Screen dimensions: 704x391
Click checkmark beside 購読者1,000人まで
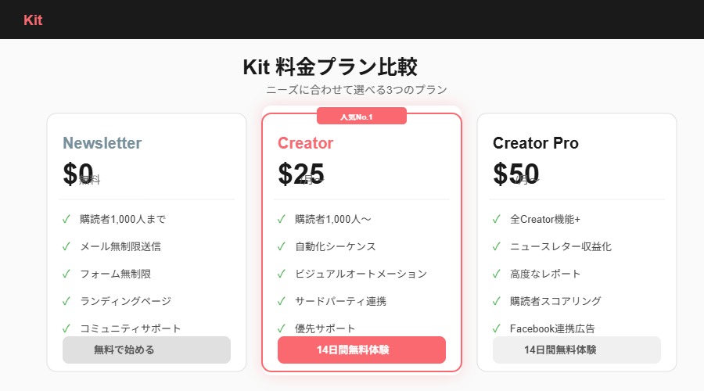pos(66,219)
